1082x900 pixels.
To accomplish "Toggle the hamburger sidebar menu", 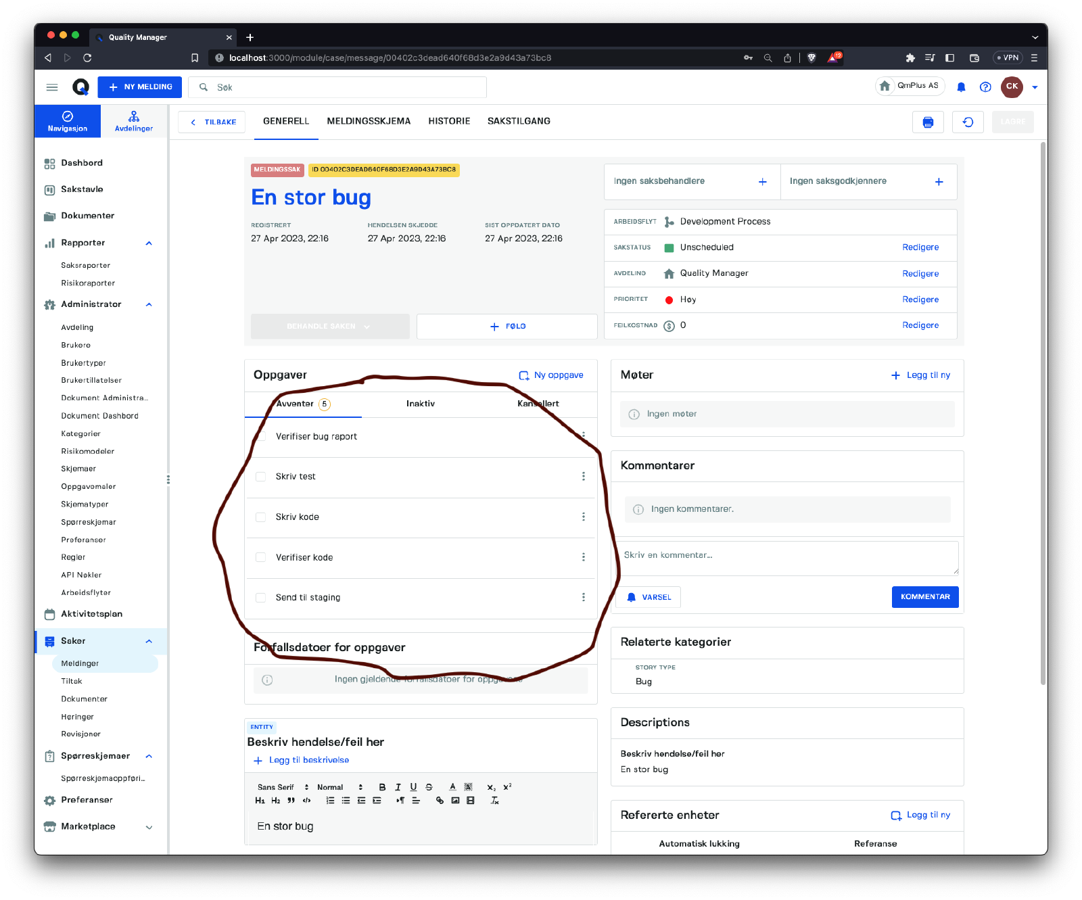I will click(x=52, y=87).
